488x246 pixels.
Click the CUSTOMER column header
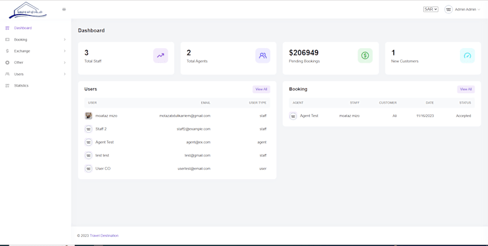click(388, 103)
